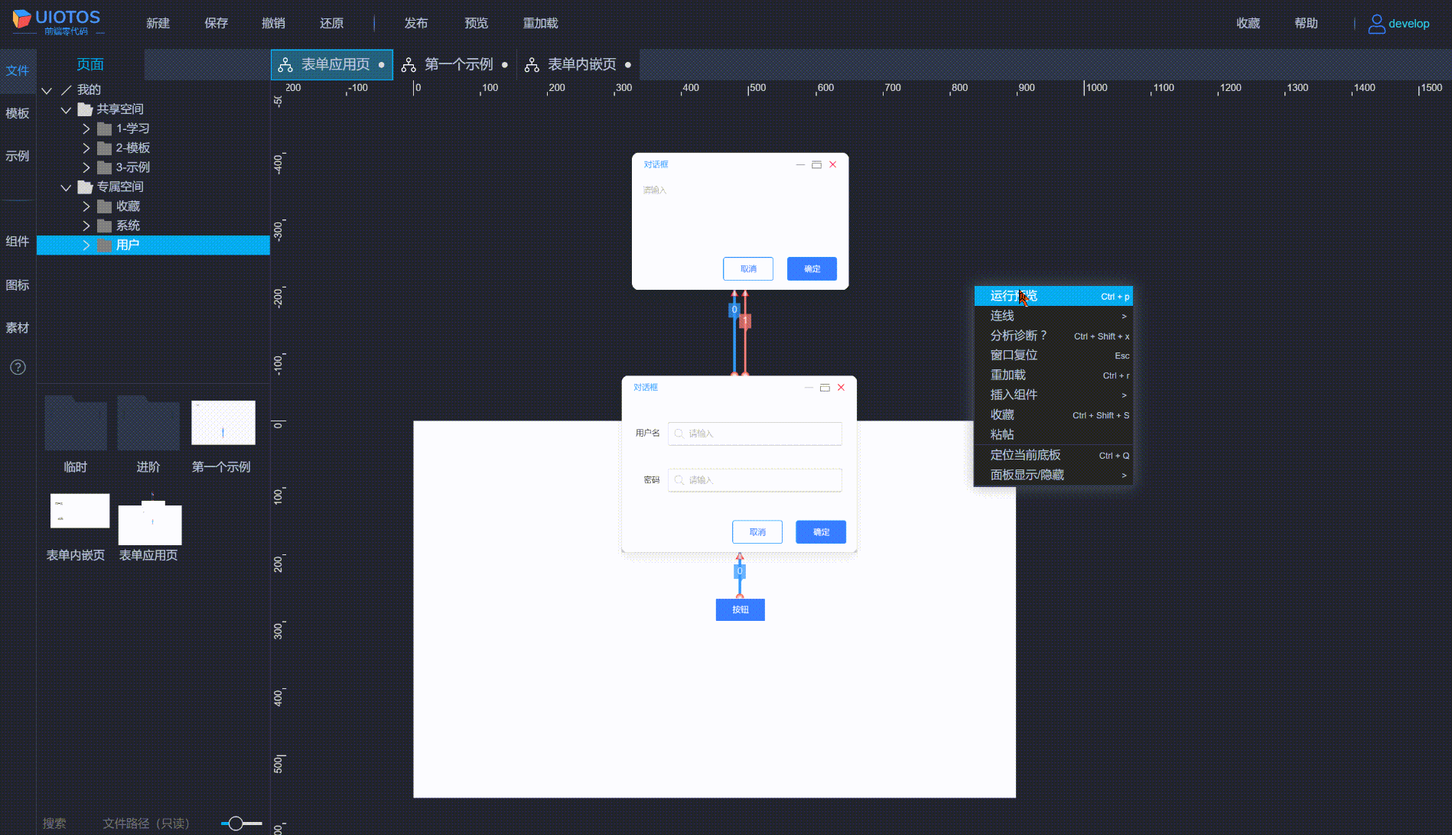Click the 发布 toolbar button
Image resolution: width=1452 pixels, height=835 pixels.
click(415, 23)
